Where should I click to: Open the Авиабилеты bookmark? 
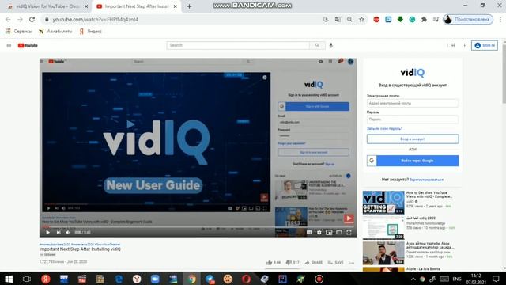coord(55,32)
